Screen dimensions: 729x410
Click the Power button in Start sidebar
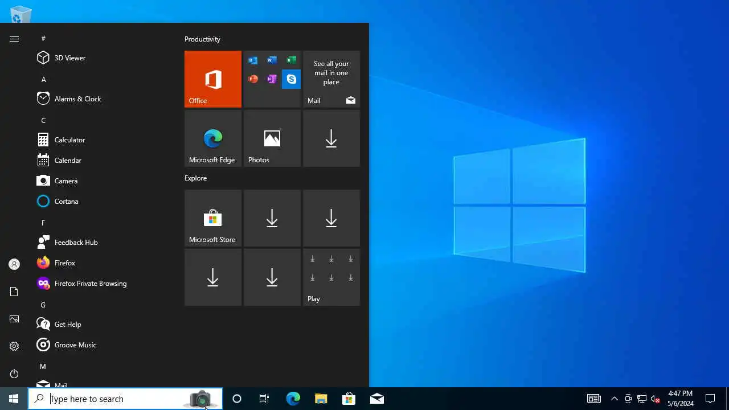point(14,374)
